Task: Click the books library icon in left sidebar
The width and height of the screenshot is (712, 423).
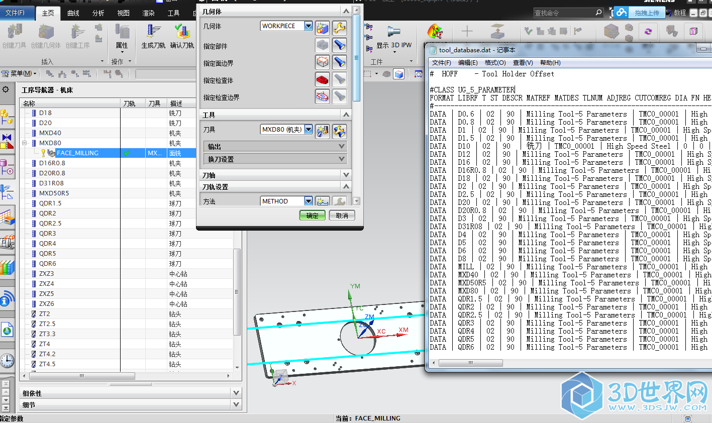Action: [7, 267]
